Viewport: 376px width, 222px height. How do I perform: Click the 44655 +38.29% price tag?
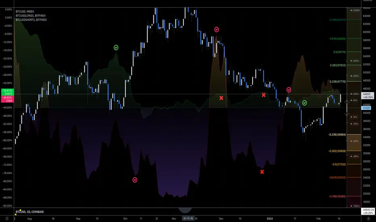click(x=368, y=96)
